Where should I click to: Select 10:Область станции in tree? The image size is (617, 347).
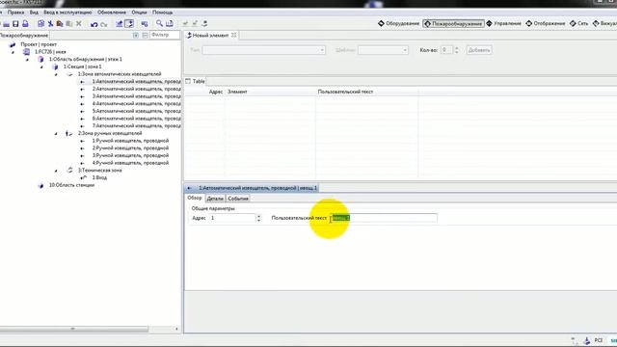71,185
